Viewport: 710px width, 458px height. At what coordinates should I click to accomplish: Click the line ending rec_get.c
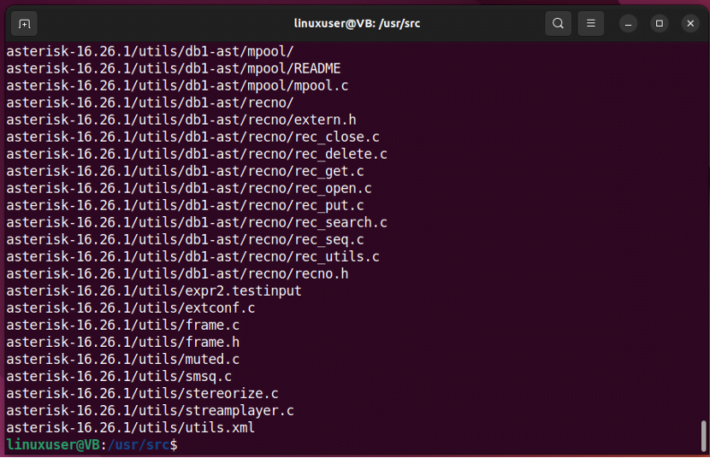coord(185,172)
